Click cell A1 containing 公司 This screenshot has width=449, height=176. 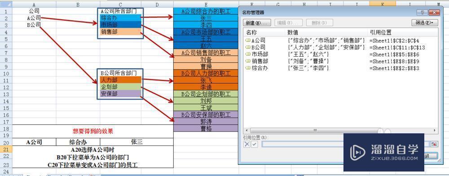tap(34, 11)
